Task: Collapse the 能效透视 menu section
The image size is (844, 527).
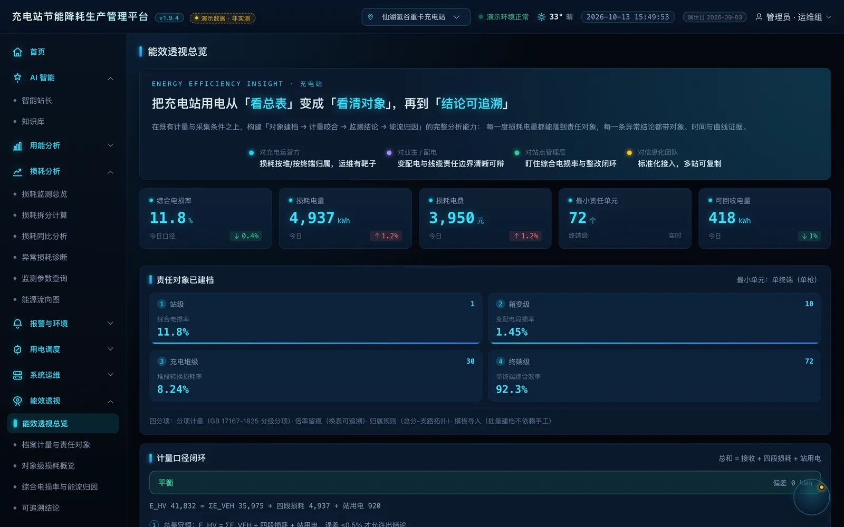Action: coord(110,402)
